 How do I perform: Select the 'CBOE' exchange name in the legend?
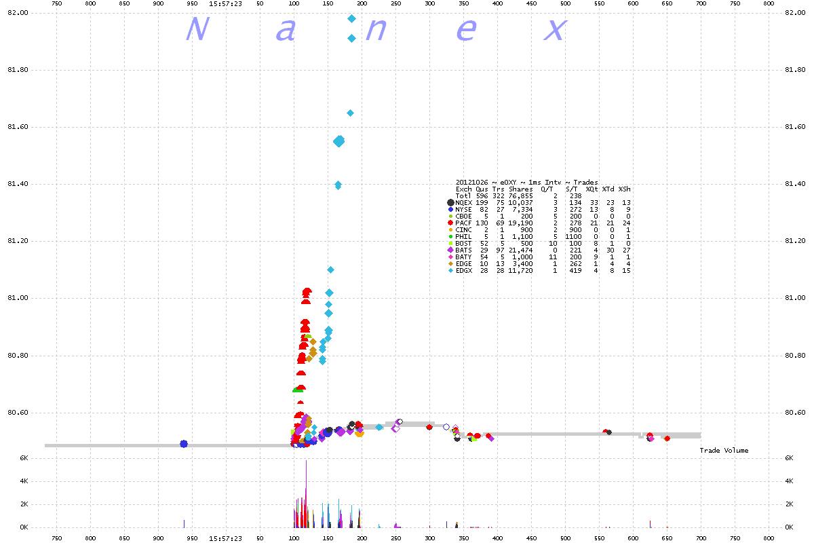(x=464, y=216)
